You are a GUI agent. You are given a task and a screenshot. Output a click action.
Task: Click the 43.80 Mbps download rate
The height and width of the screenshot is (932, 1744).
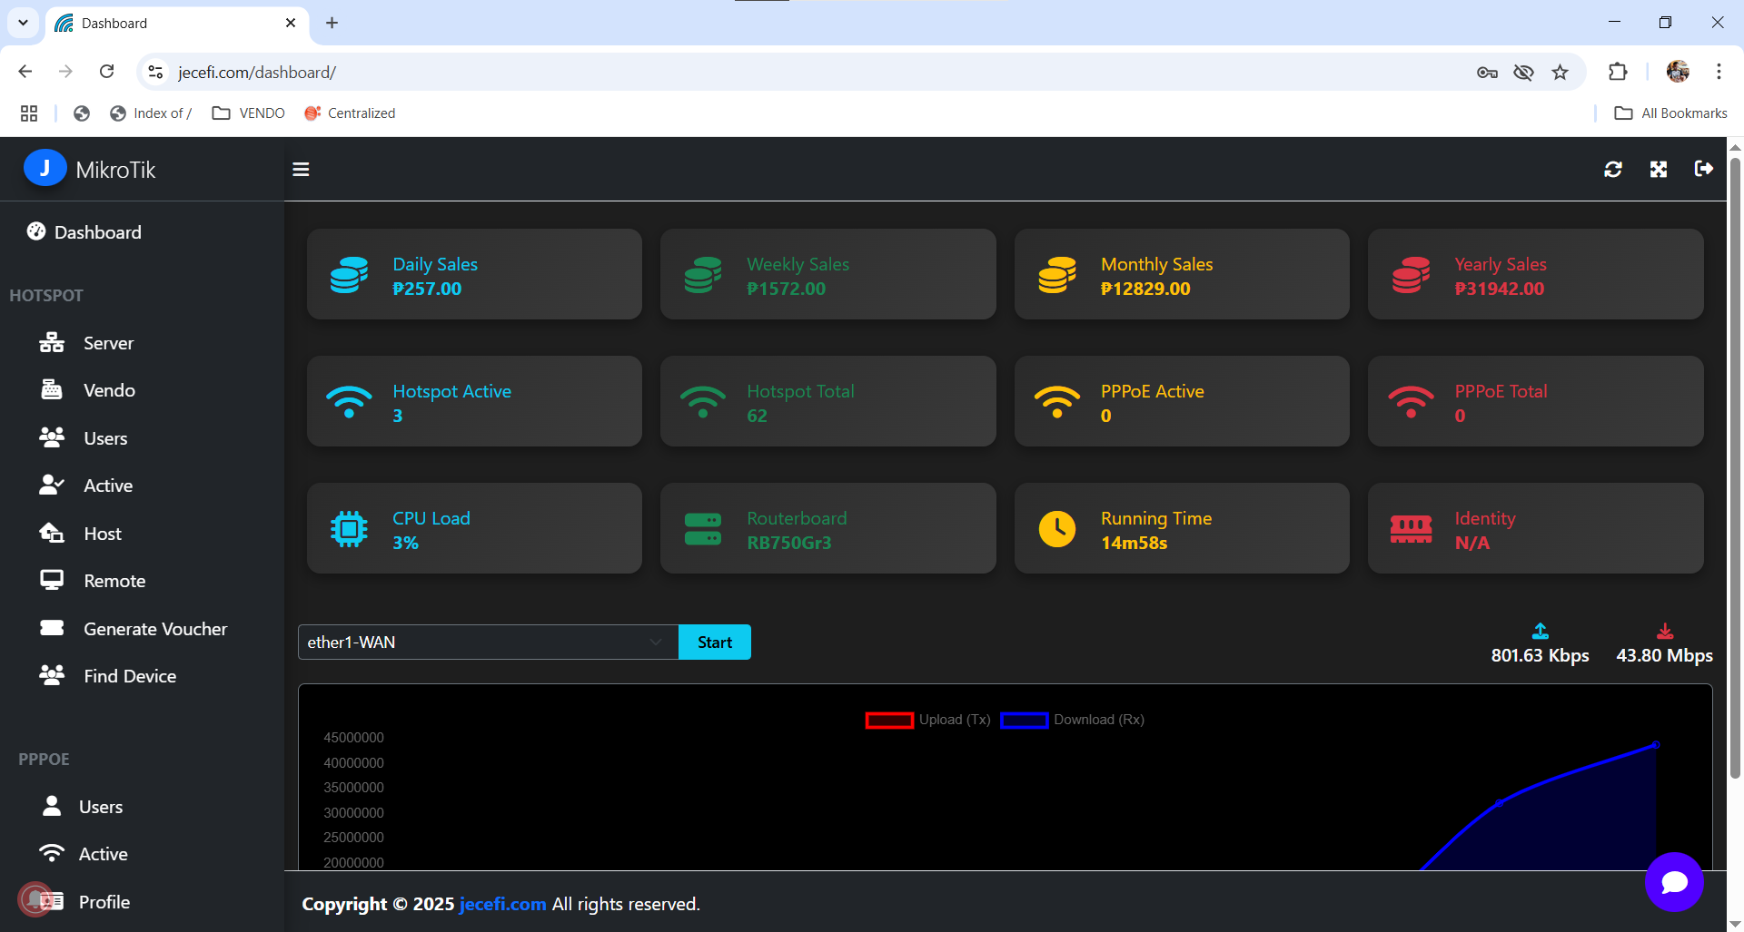tap(1664, 655)
